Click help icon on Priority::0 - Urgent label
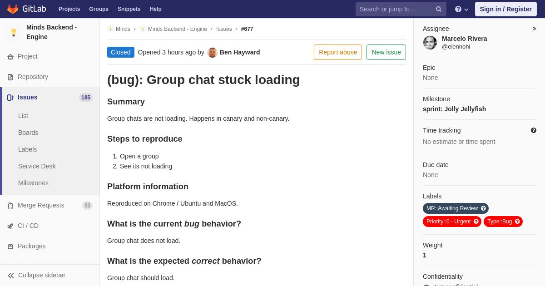Viewport: 545px width, 286px height. point(476,222)
